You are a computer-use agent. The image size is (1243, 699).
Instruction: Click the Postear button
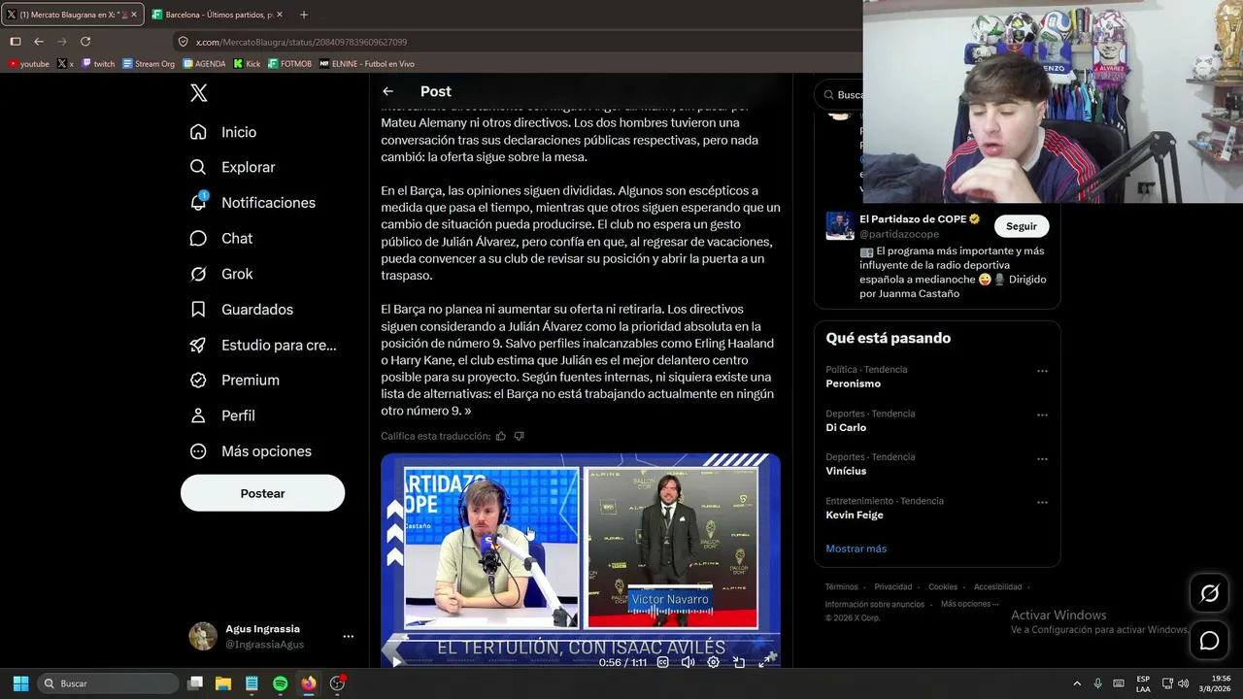[x=262, y=493]
